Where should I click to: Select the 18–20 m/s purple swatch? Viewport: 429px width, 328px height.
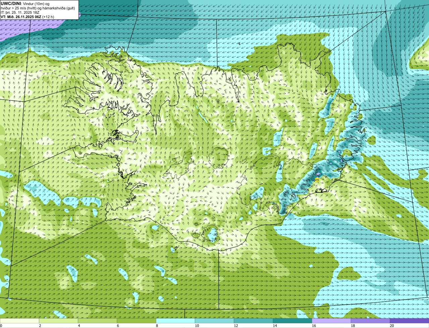pos(370,321)
